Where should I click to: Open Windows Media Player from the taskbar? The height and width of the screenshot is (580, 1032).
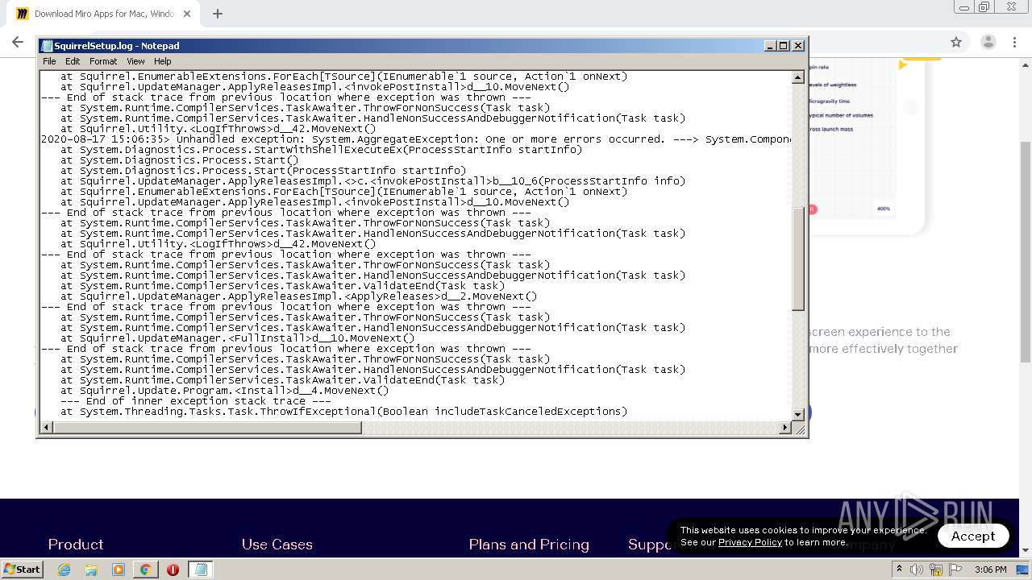click(x=119, y=570)
